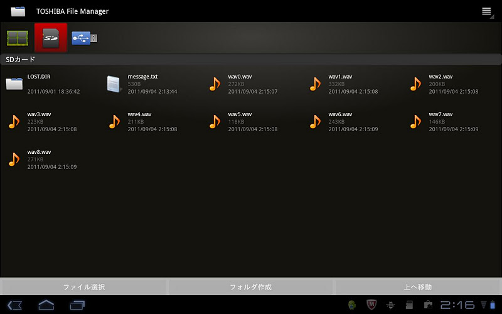Tap the music note icon for wav1.wav
The image size is (502, 314).
coord(316,84)
